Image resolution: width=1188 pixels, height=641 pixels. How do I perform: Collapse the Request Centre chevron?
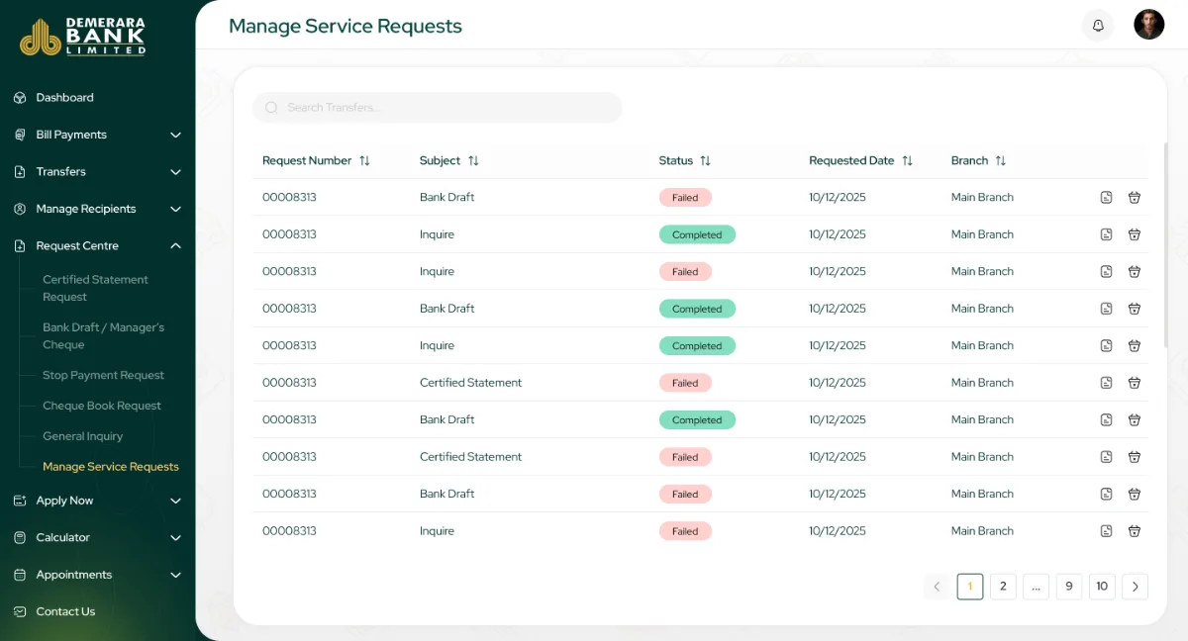pos(175,246)
